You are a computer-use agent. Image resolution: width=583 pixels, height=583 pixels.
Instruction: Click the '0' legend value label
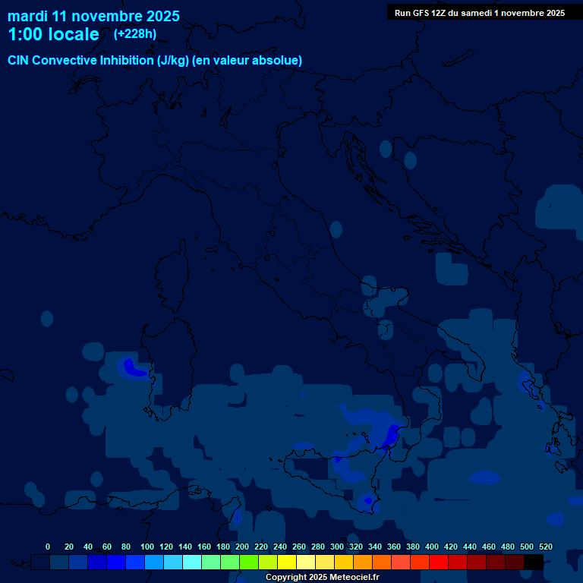(48, 547)
